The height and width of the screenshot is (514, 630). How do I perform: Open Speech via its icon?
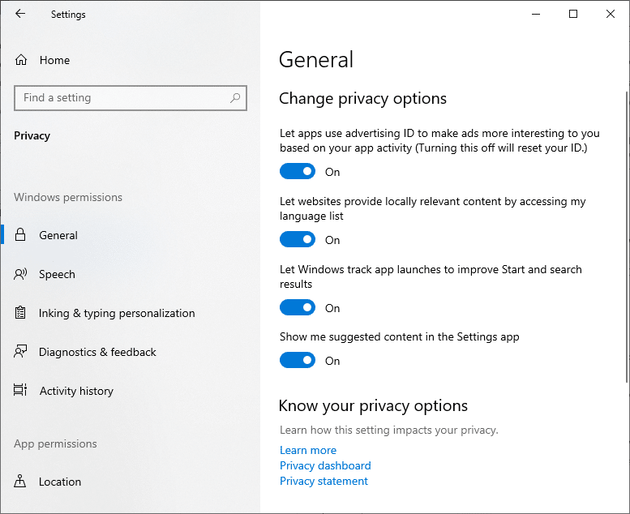click(21, 274)
